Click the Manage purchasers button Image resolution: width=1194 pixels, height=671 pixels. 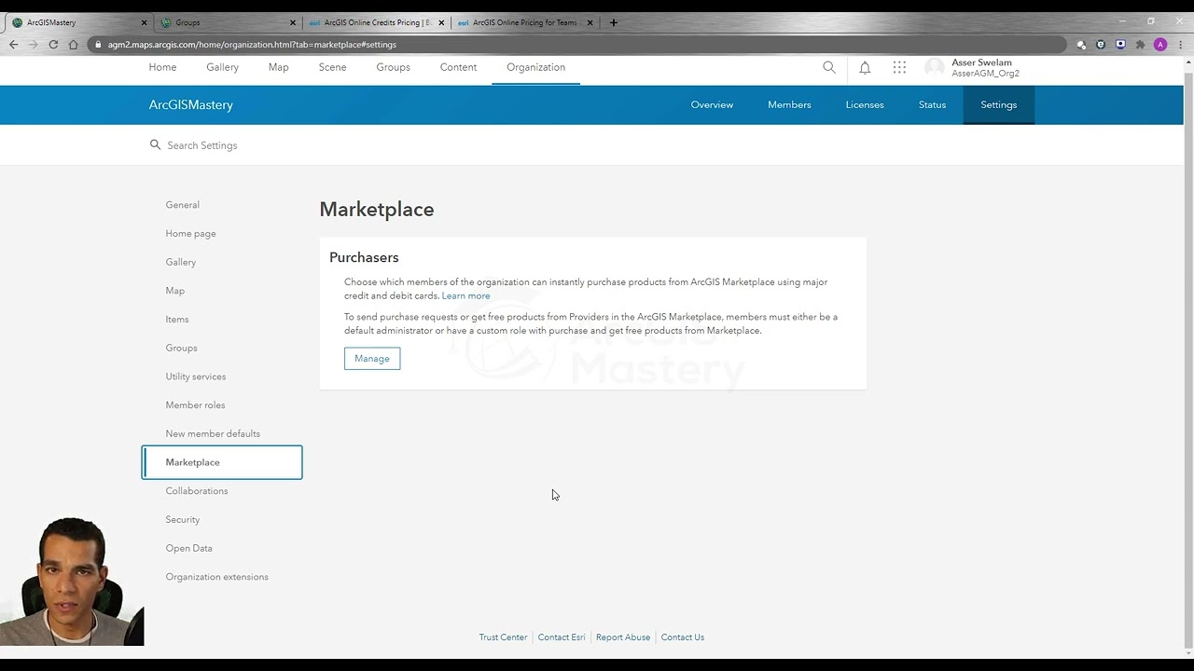[372, 359]
